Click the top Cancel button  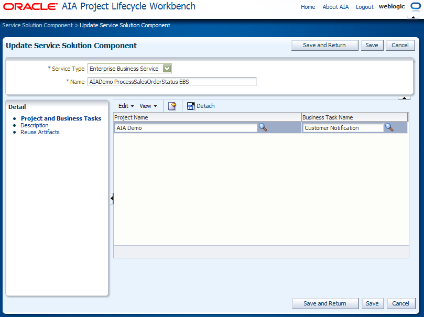400,45
